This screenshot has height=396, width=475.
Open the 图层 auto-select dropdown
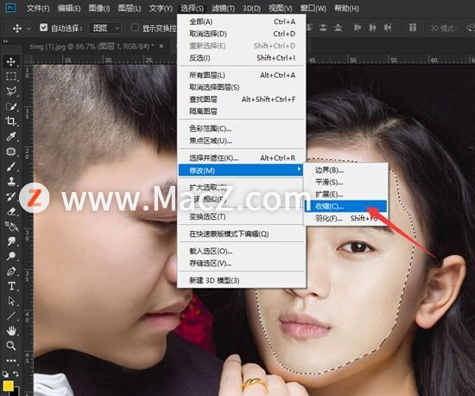[x=105, y=29]
